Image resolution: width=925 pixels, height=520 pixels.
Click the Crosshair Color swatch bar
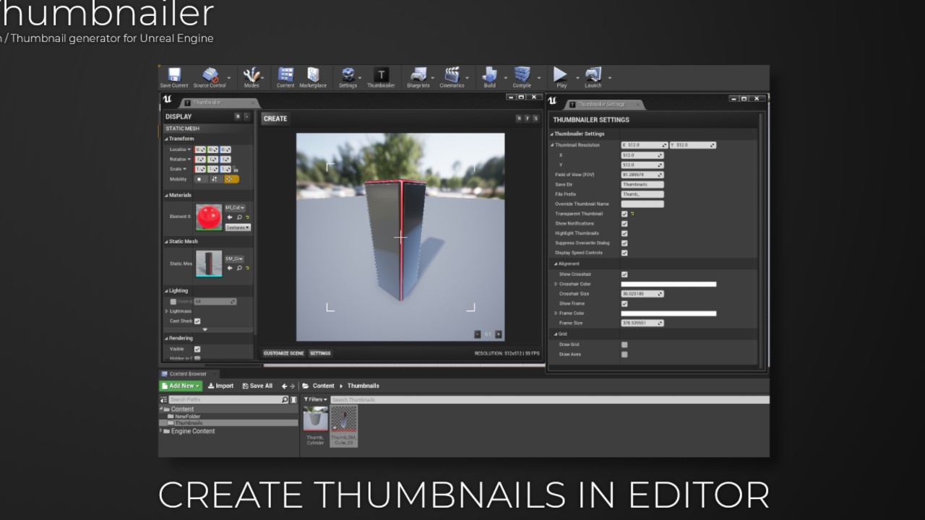pyautogui.click(x=668, y=284)
